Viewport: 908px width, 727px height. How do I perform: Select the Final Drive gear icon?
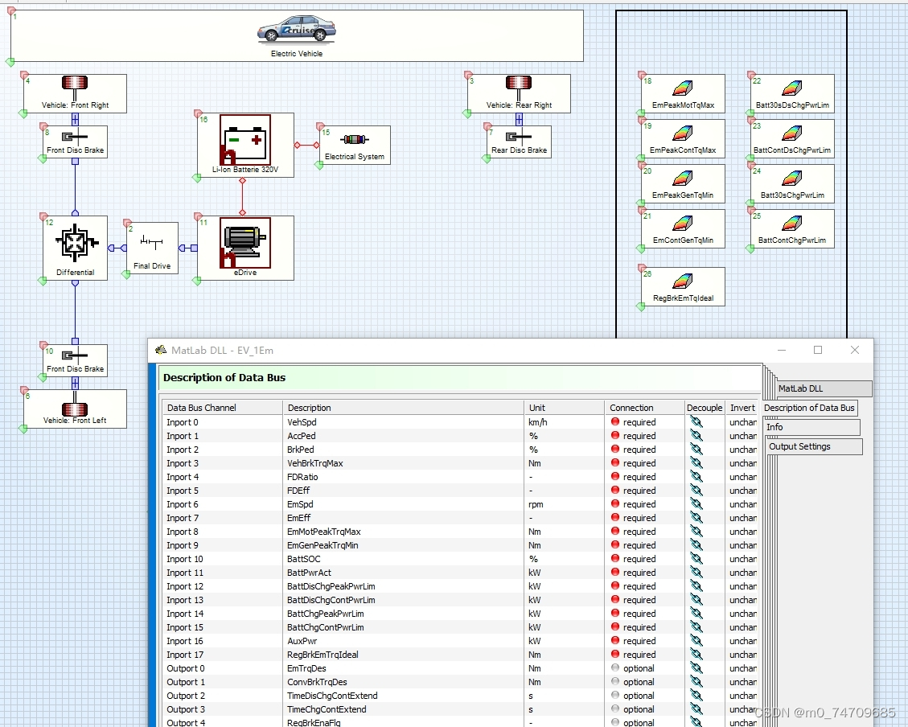[152, 243]
